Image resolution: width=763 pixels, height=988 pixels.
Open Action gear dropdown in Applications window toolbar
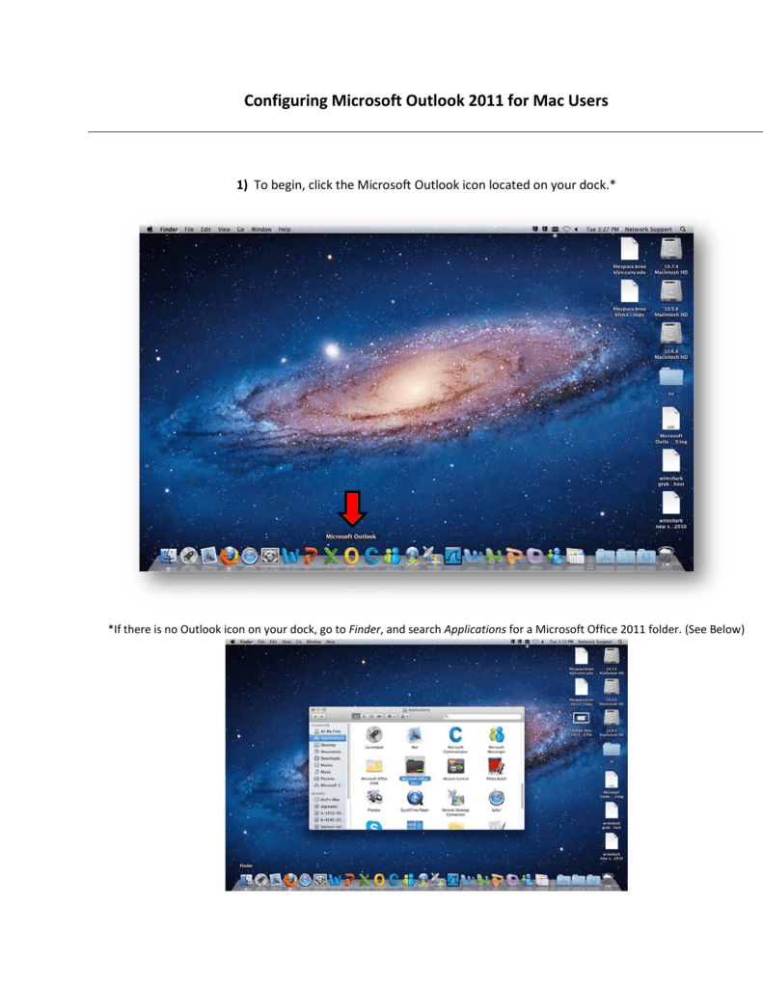click(x=391, y=717)
